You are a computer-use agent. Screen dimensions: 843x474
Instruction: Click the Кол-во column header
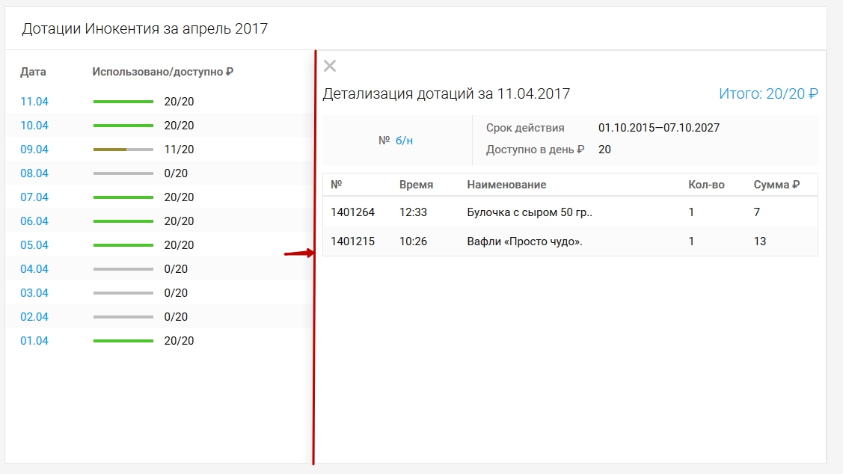(706, 185)
